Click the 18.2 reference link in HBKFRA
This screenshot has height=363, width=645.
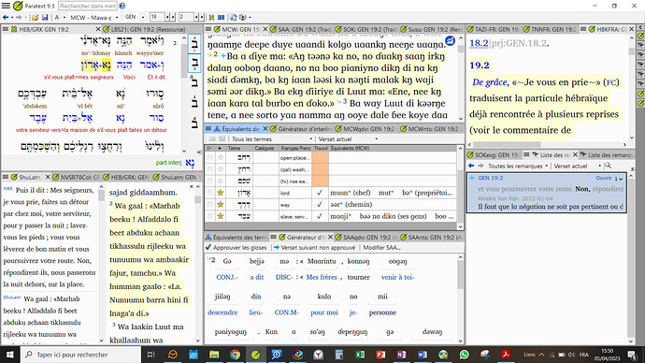tap(479, 43)
